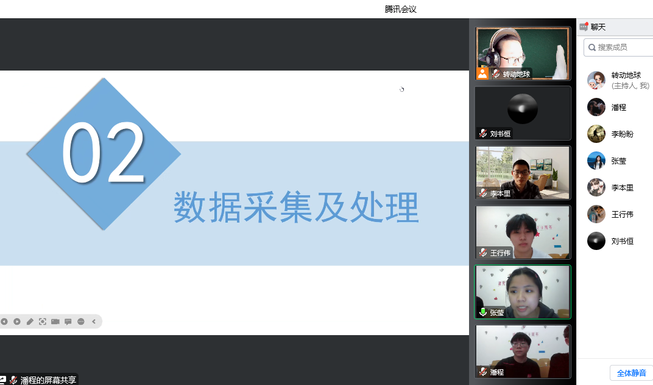Advance to next slide with play arrow
This screenshot has width=653, height=385.
tap(17, 321)
